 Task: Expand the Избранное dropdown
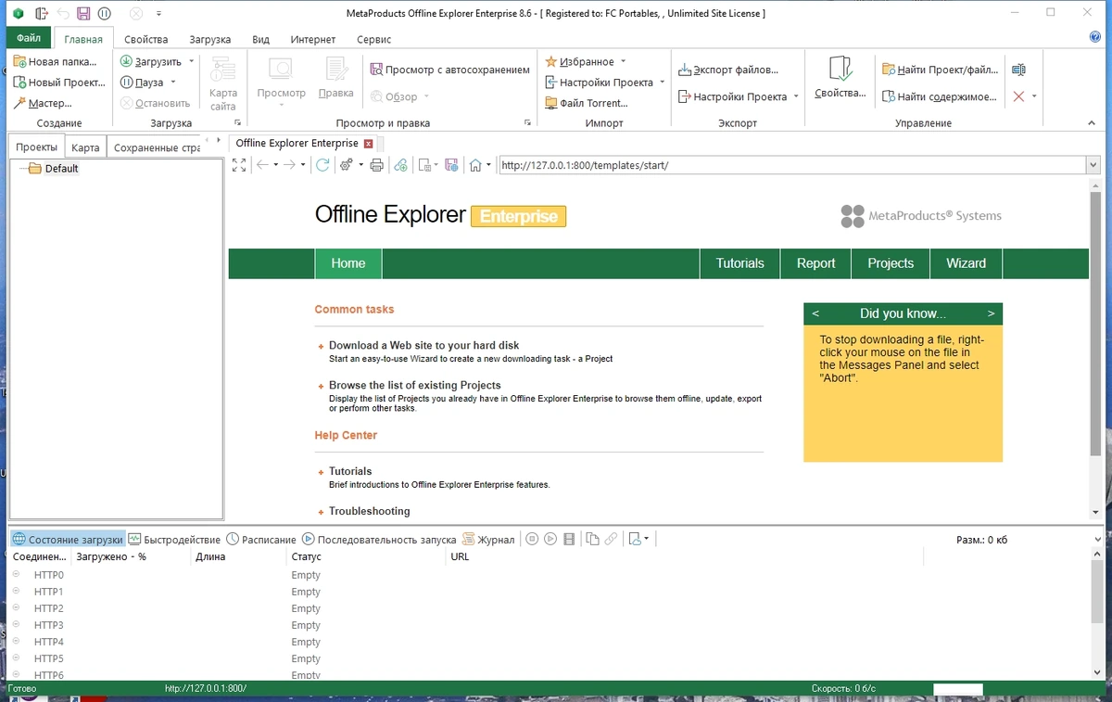point(623,61)
